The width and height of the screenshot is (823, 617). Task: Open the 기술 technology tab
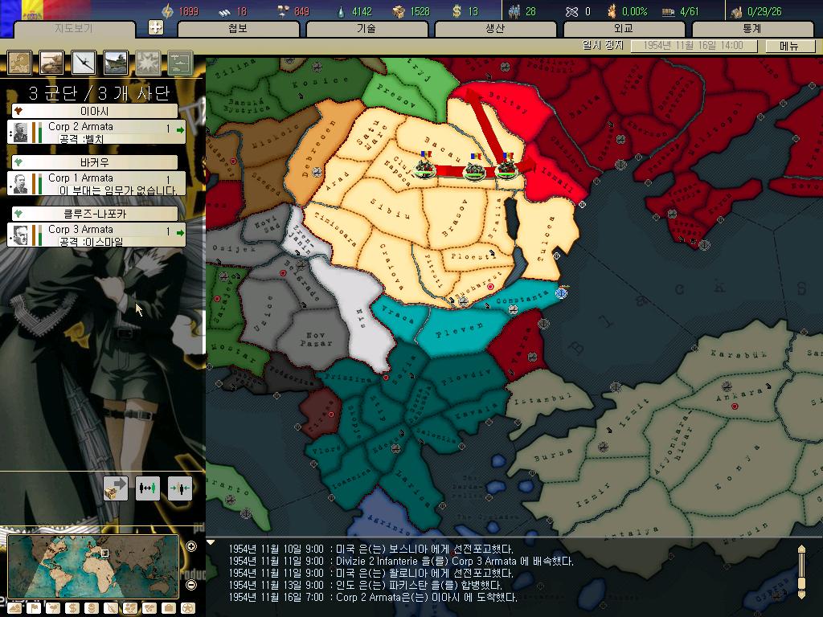click(x=366, y=28)
